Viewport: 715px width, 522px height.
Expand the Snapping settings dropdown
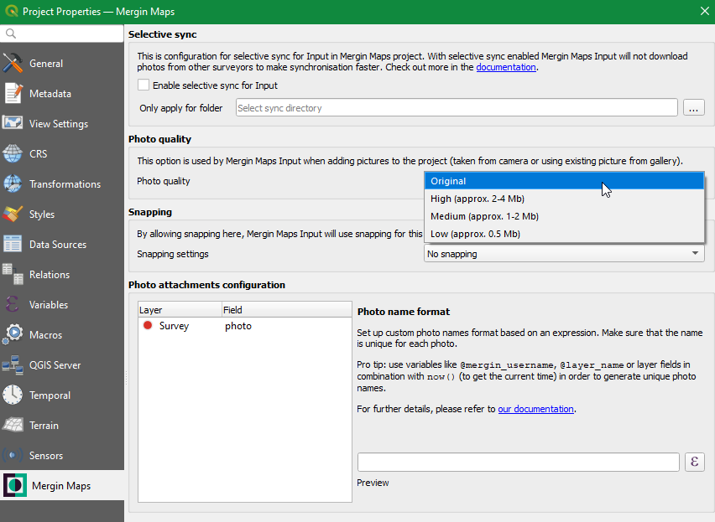564,254
